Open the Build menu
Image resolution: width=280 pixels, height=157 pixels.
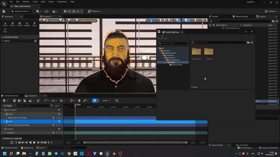(x=43, y=2)
